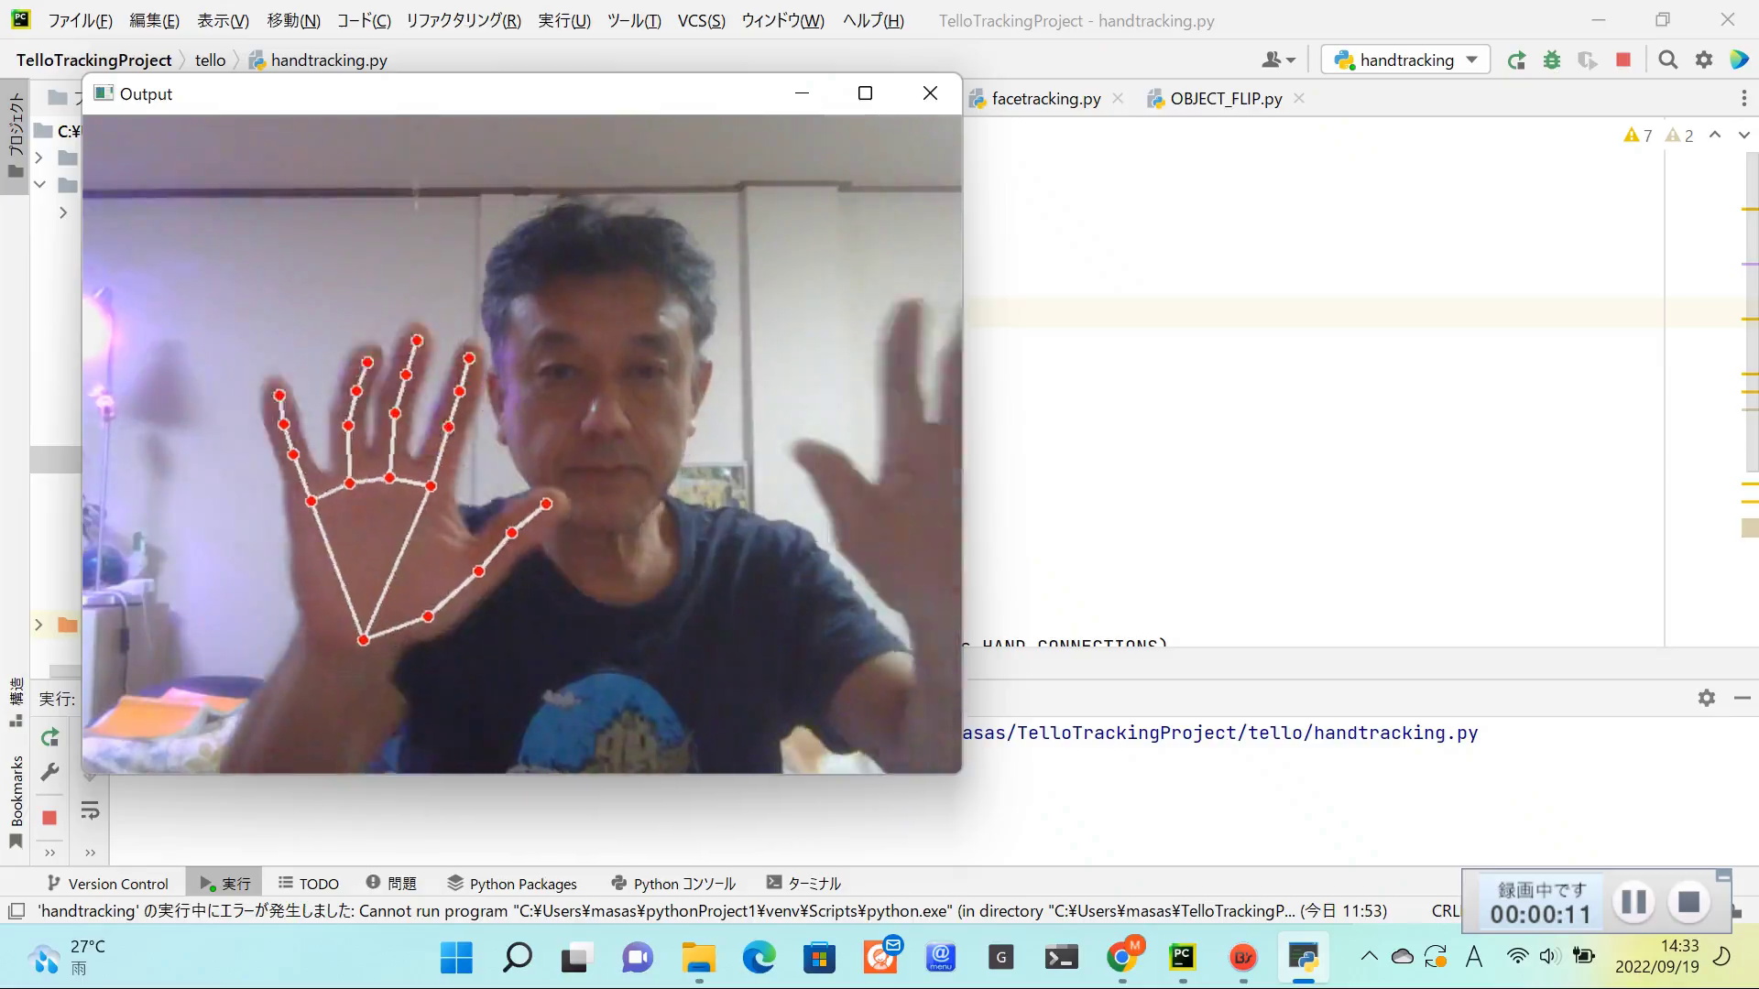Click the Settings gear icon

click(x=1705, y=60)
